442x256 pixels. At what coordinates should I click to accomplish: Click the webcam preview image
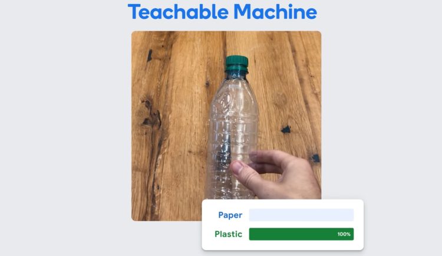coord(226,126)
